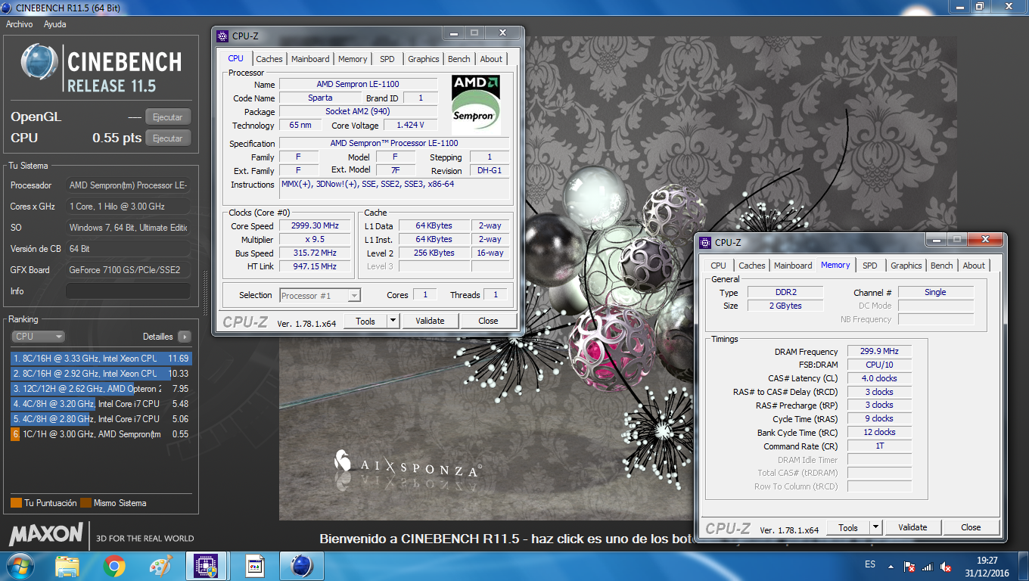Select ranking row 12C/12H AMD Opteron
1029x581 pixels.
[x=101, y=389]
